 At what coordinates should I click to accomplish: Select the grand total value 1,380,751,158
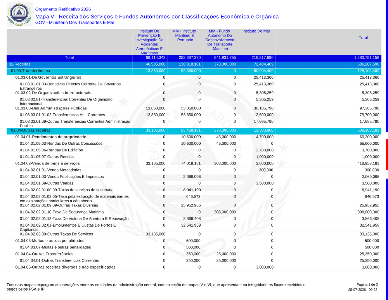(x=367, y=58)
